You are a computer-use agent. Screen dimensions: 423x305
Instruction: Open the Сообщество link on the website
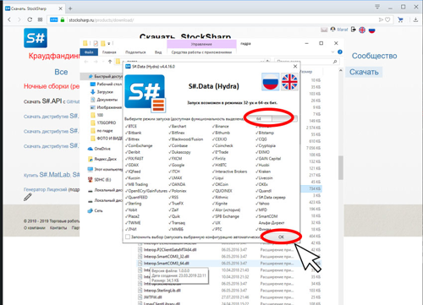[x=374, y=56]
